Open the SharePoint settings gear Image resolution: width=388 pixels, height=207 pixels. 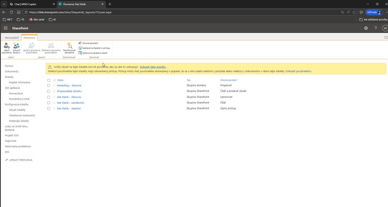click(x=366, y=28)
